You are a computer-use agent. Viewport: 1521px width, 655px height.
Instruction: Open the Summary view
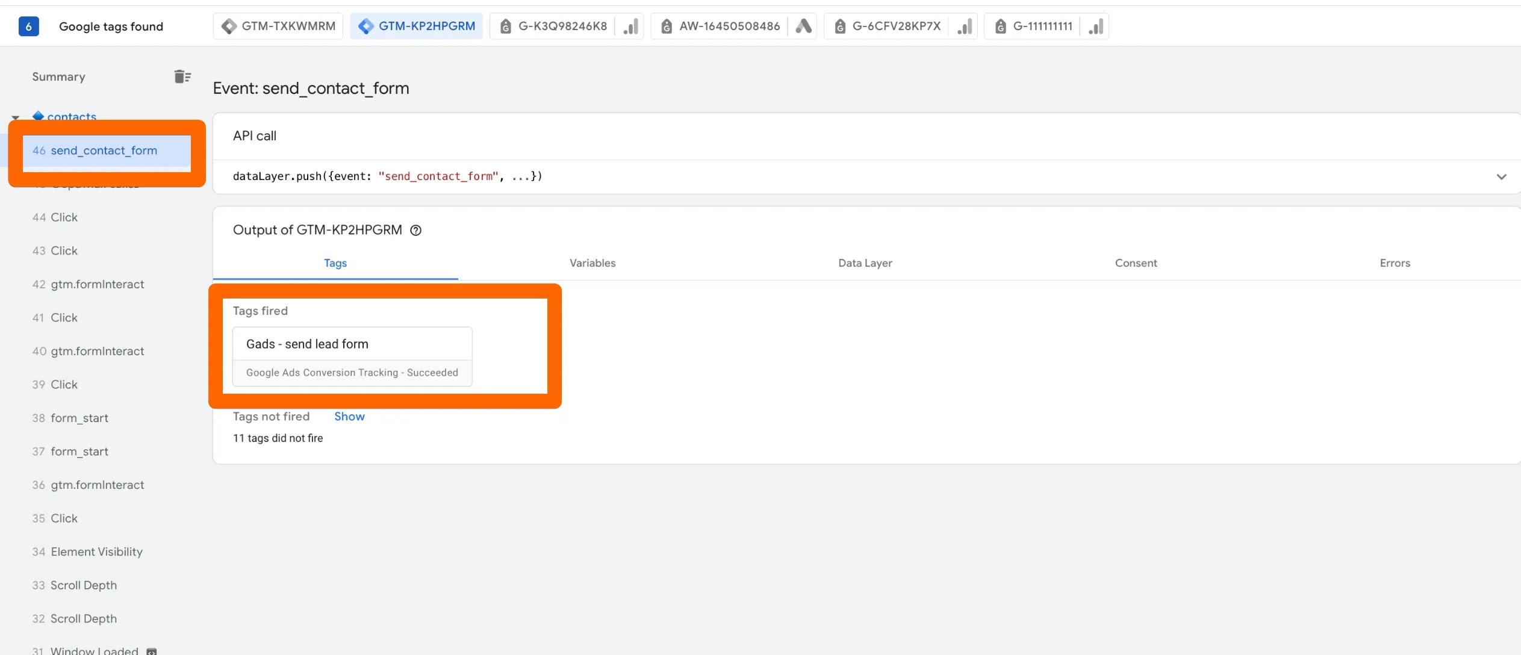coord(58,76)
